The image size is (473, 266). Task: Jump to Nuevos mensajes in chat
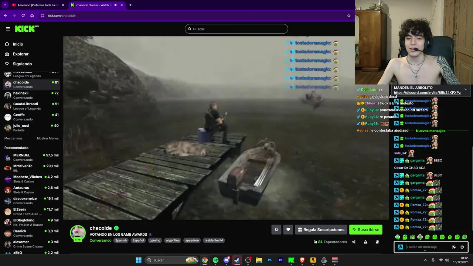[x=431, y=131]
